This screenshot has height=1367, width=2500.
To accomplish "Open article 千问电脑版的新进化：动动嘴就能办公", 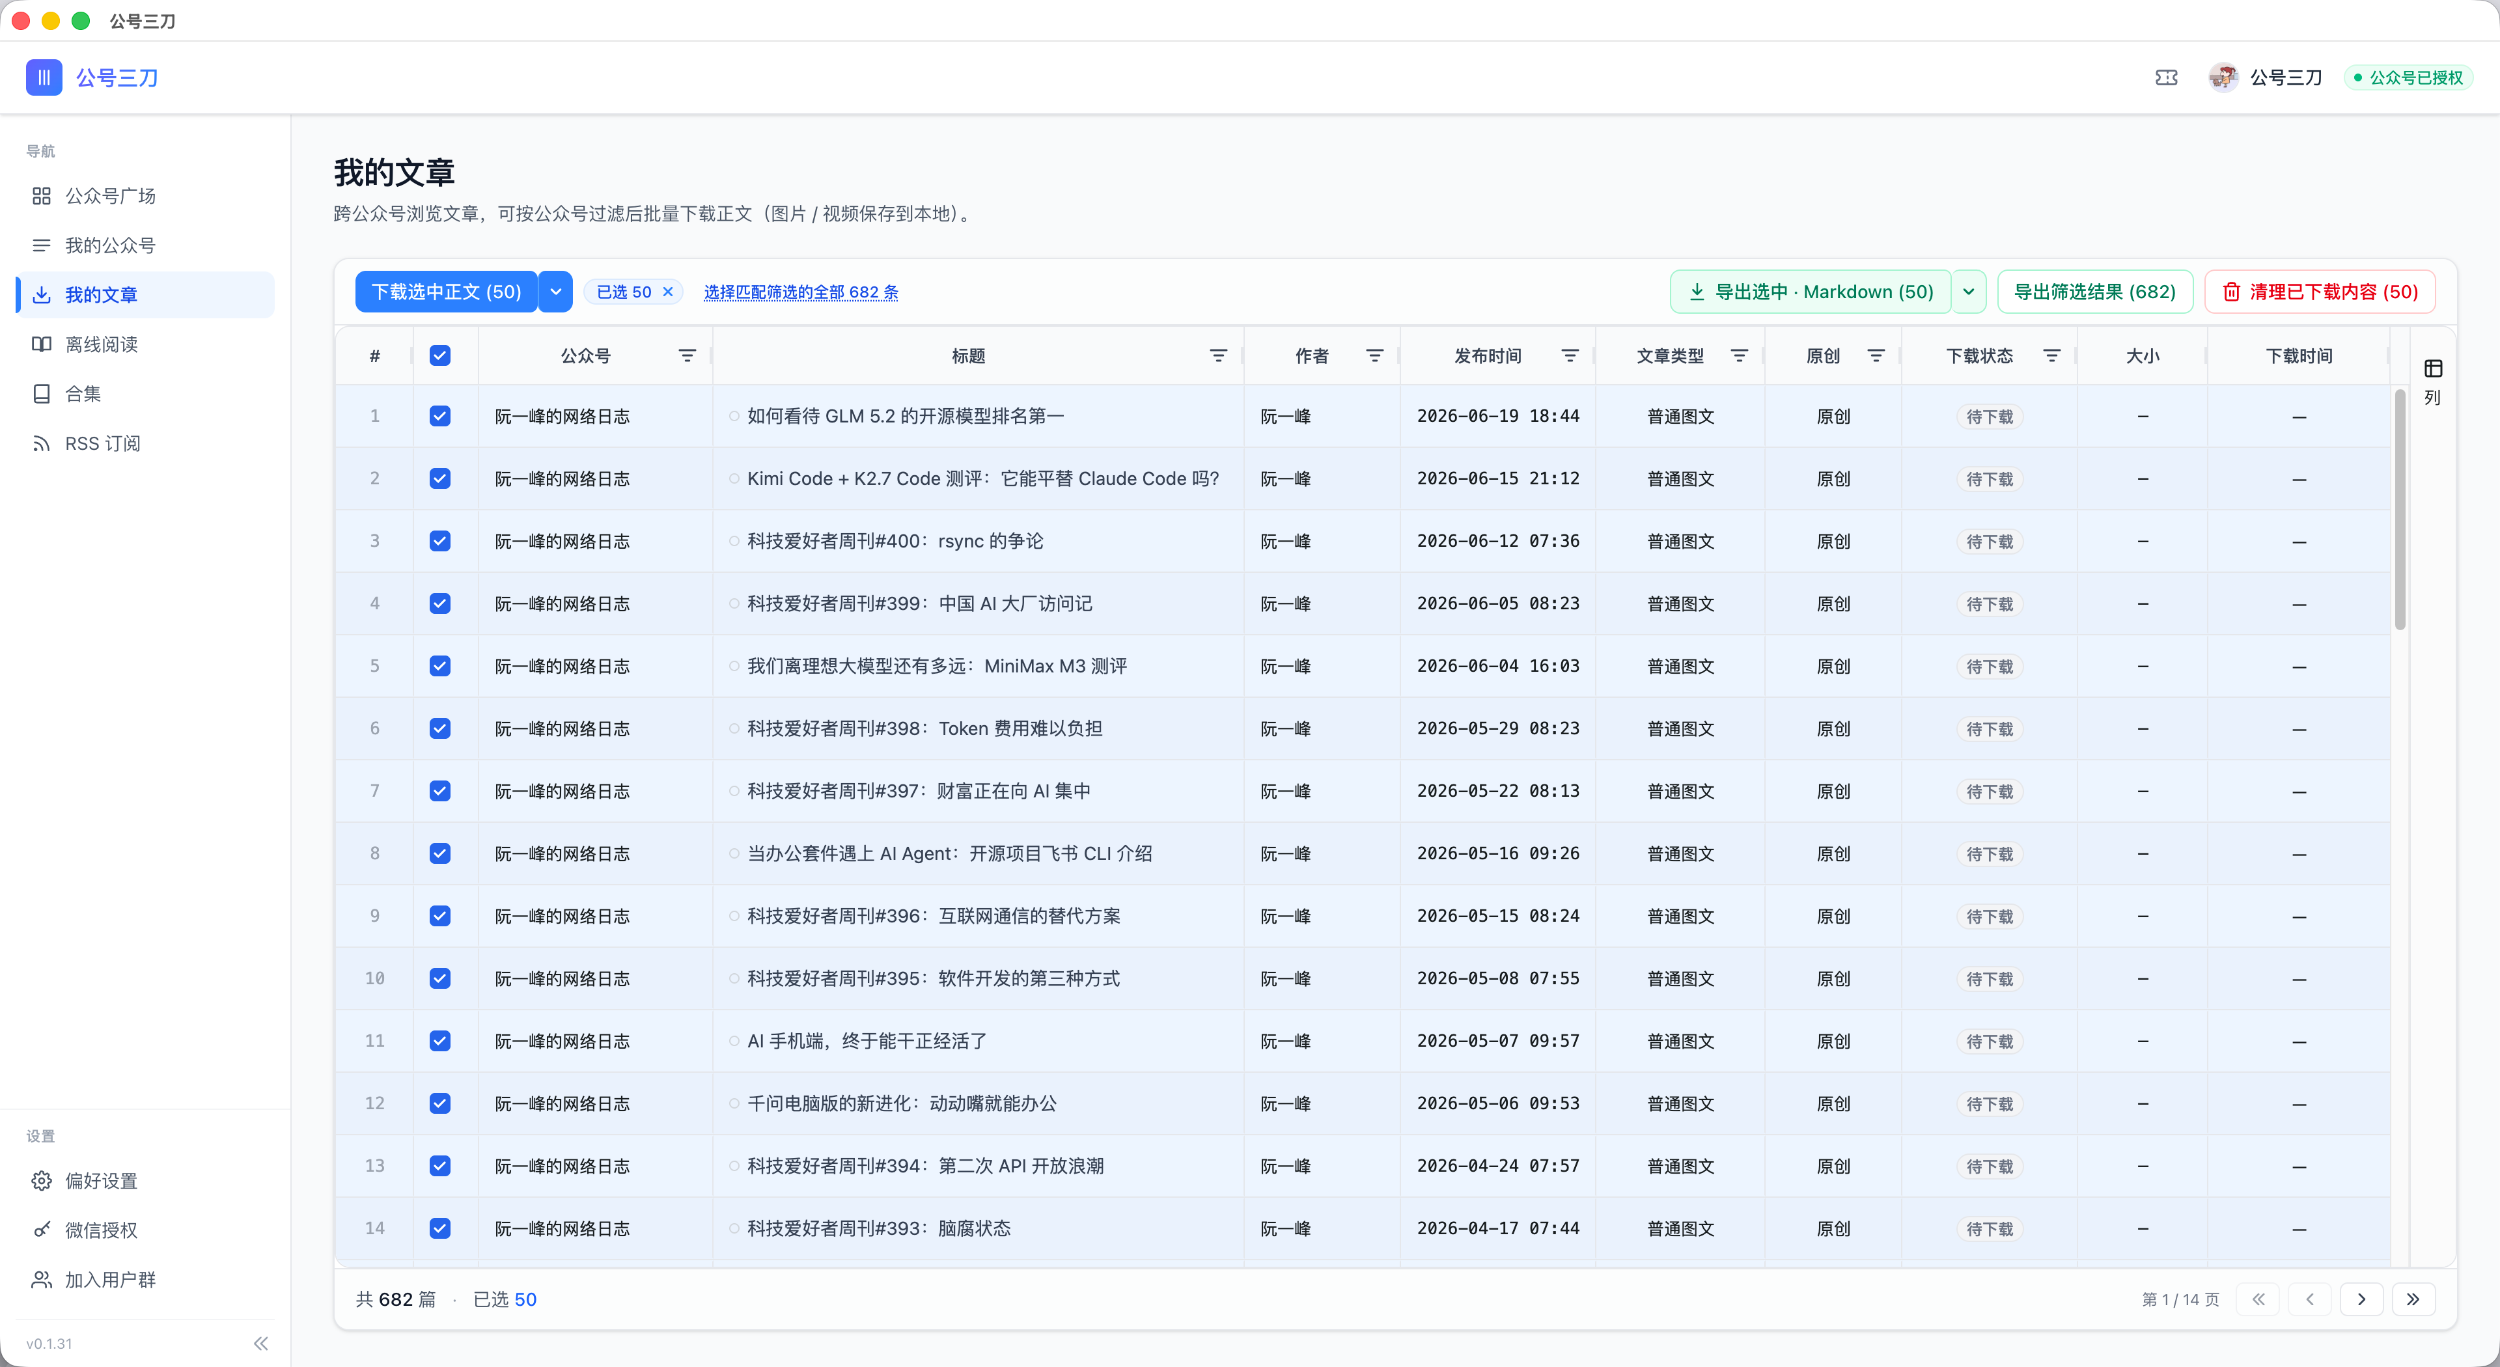I will [902, 1103].
